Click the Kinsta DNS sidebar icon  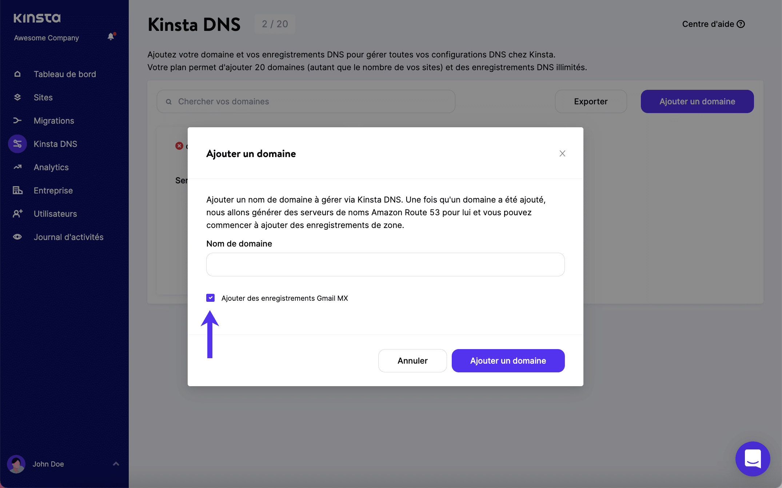17,144
